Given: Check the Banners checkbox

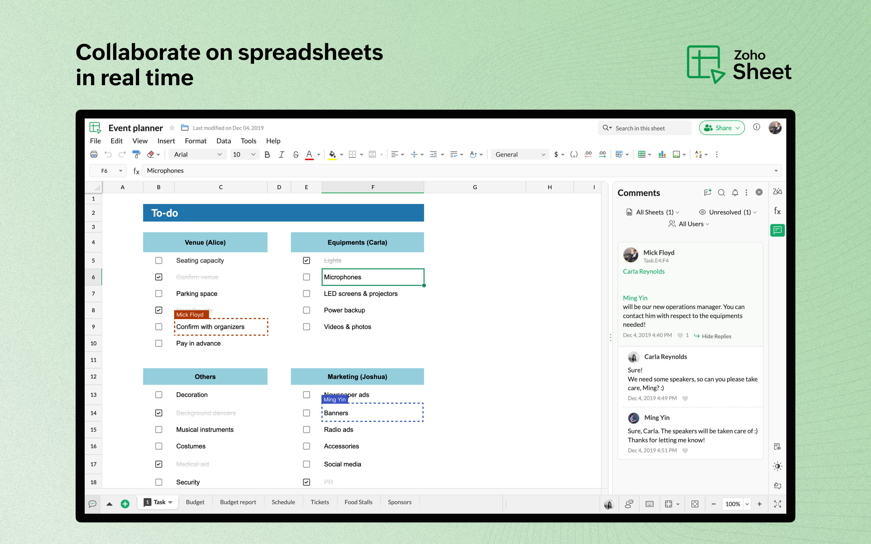Looking at the screenshot, I should click(x=306, y=413).
